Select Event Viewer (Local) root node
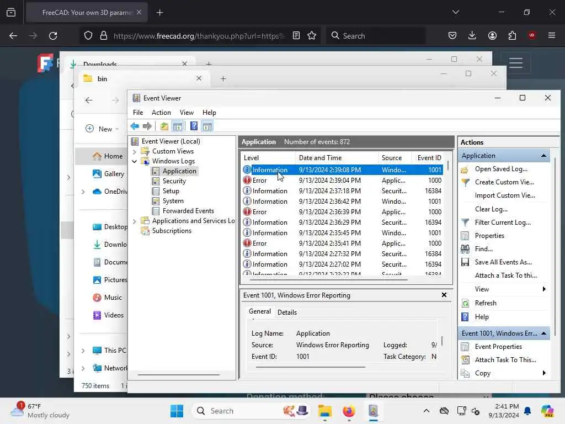This screenshot has width=565, height=424. point(171,141)
